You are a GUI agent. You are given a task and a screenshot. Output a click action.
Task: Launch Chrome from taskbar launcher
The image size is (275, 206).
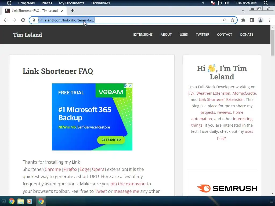pyautogui.click(x=12, y=201)
